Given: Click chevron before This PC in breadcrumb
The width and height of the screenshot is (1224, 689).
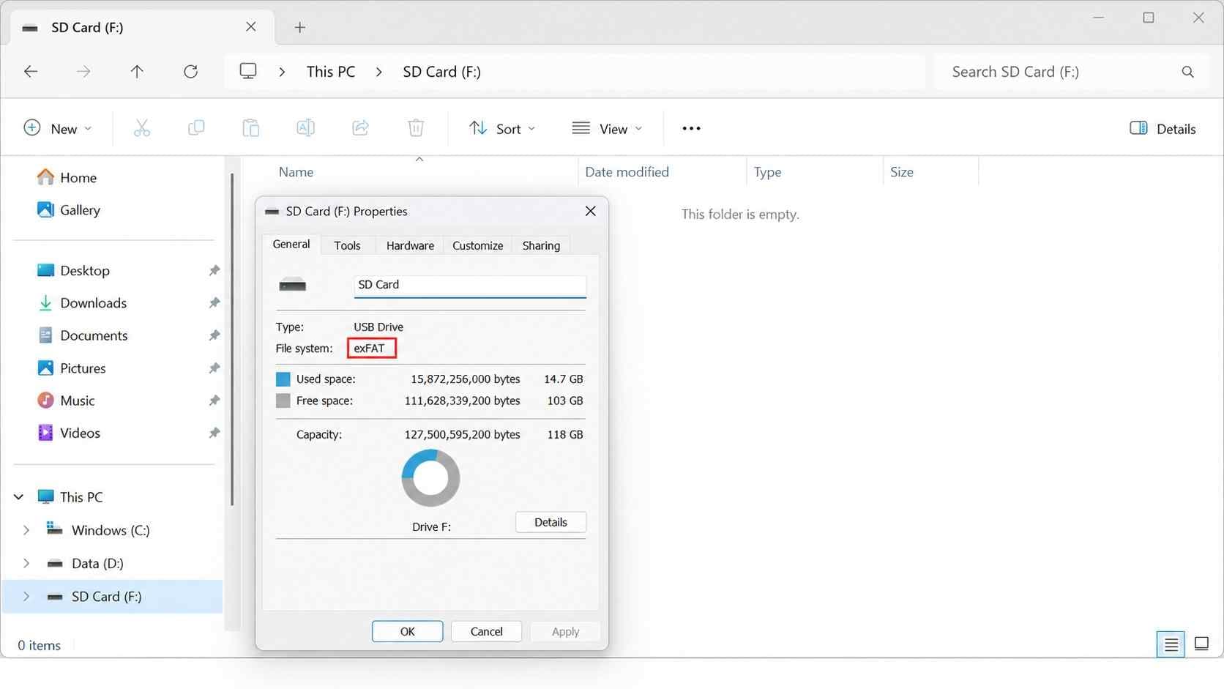Looking at the screenshot, I should (282, 72).
